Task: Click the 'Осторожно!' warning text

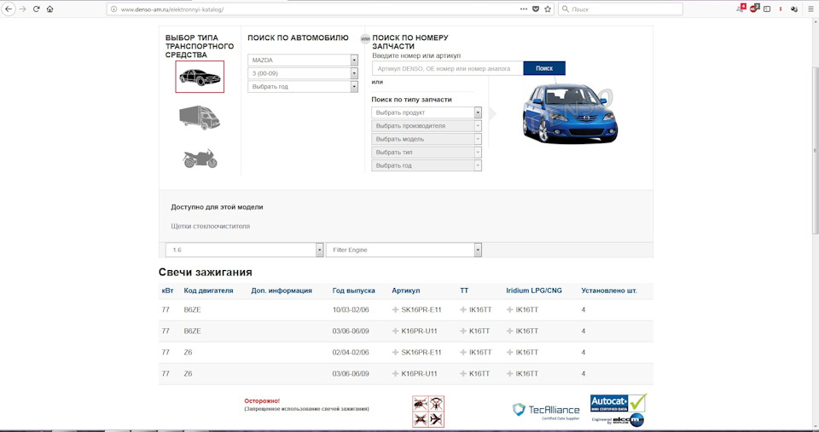Action: pos(262,400)
